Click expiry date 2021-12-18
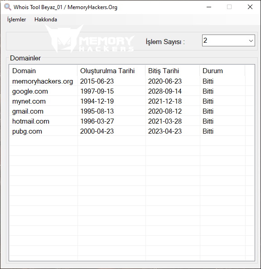261x269 pixels. click(165, 101)
